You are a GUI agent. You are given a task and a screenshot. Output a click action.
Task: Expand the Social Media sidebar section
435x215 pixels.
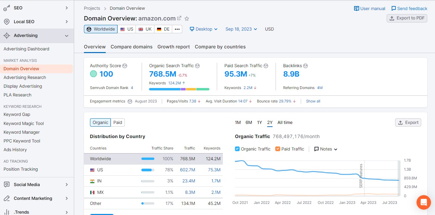[x=66, y=184]
